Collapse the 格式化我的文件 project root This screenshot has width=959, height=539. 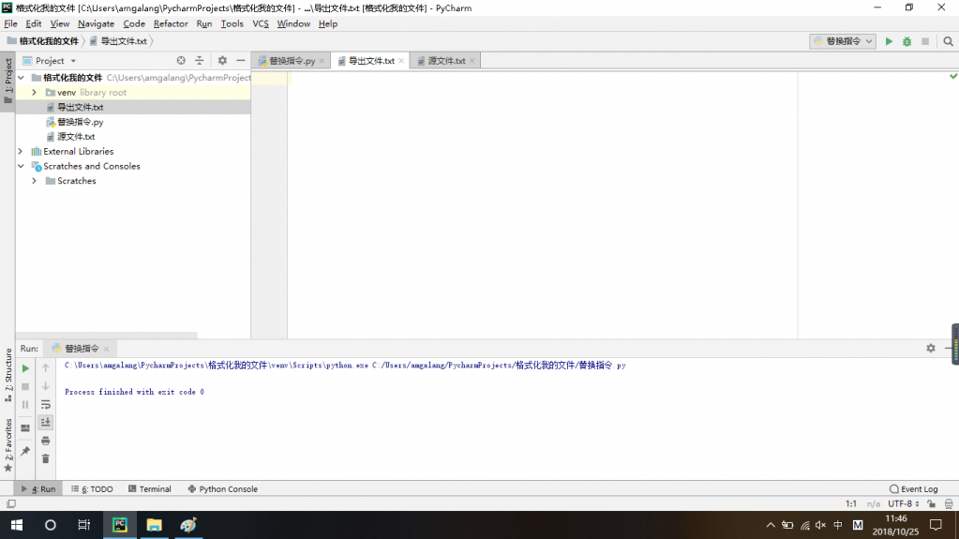pyautogui.click(x=21, y=78)
